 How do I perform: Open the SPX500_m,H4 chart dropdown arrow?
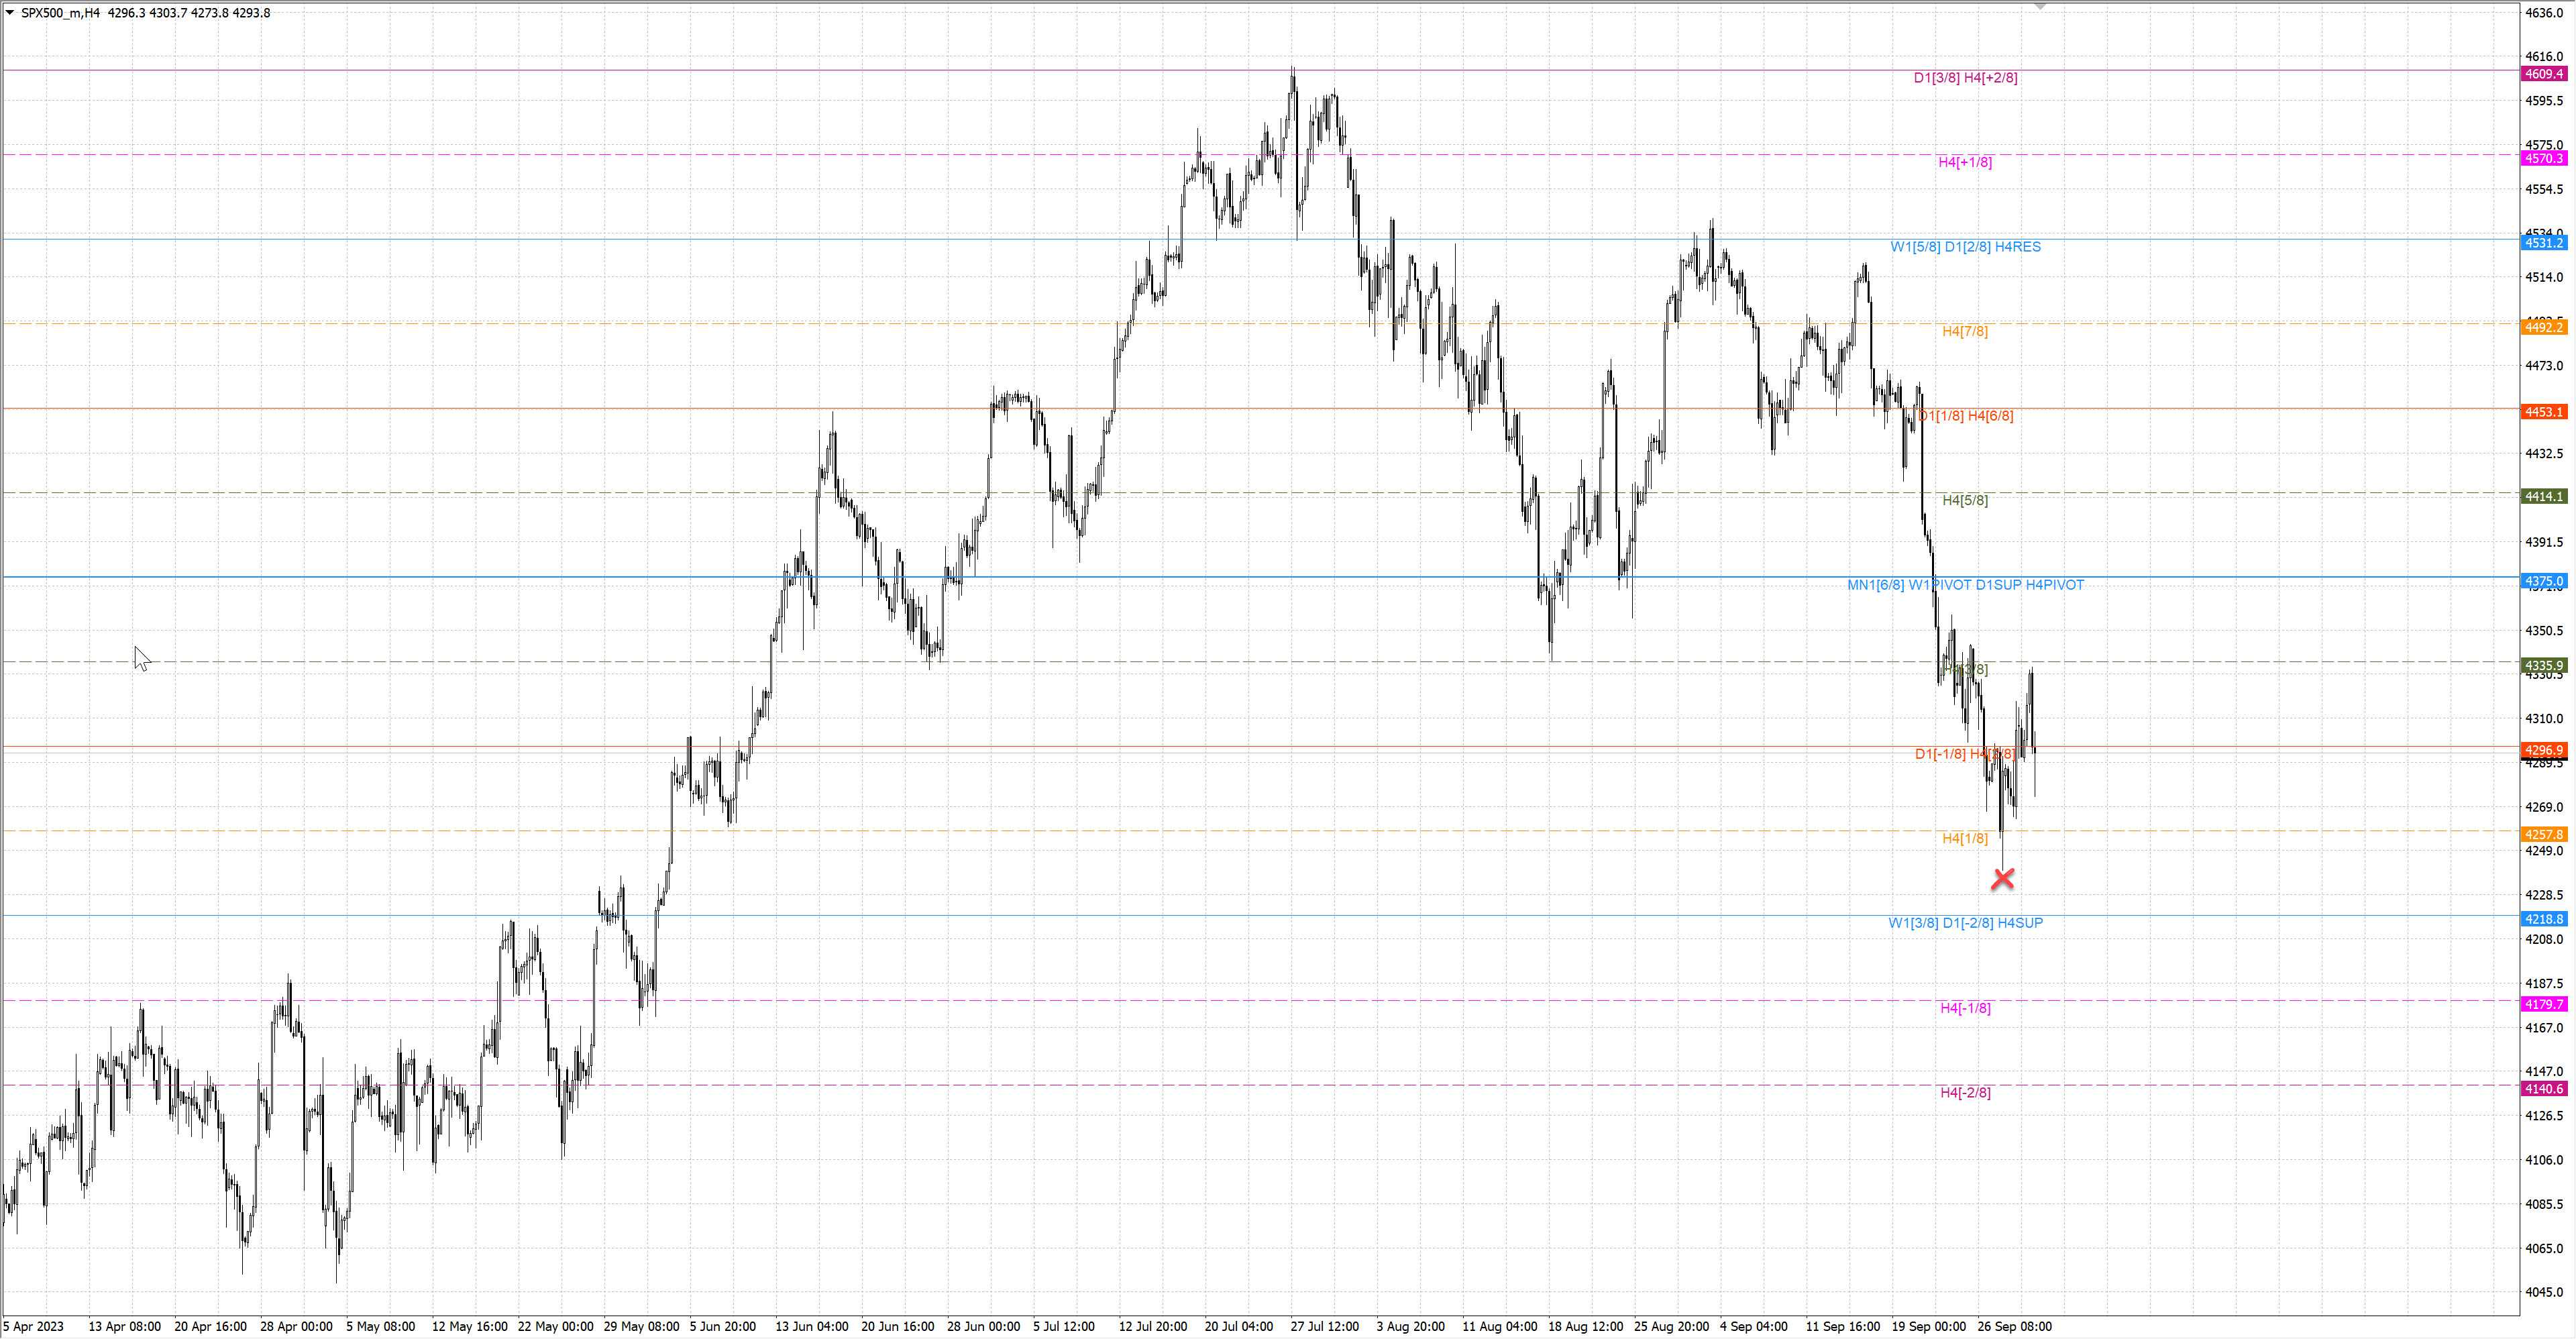[x=10, y=13]
